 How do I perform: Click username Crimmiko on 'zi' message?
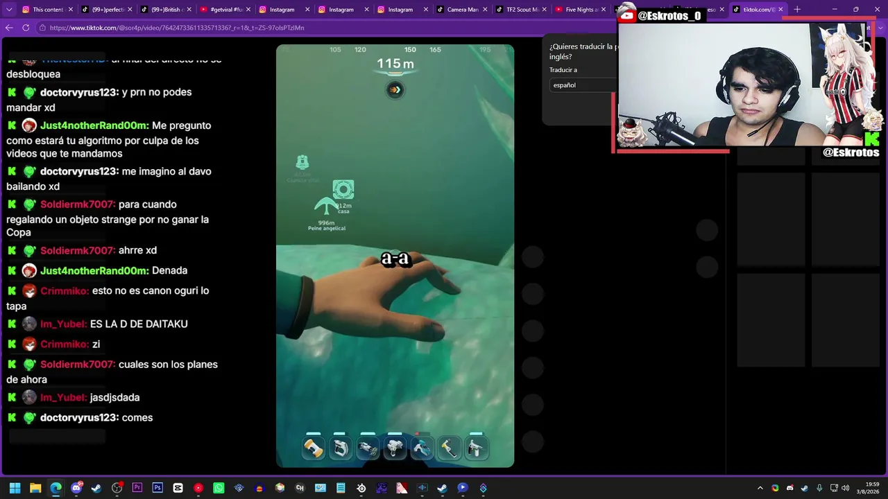click(65, 344)
